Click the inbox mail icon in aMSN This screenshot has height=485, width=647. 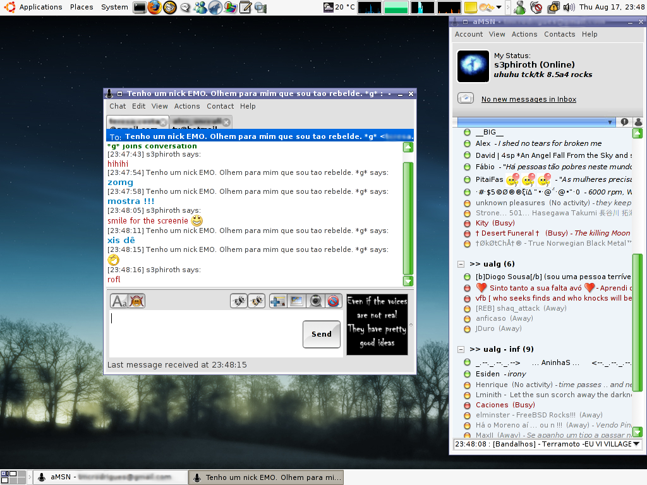(466, 99)
